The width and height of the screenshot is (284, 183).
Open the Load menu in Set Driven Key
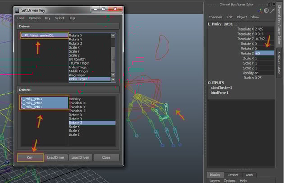tap(21, 18)
